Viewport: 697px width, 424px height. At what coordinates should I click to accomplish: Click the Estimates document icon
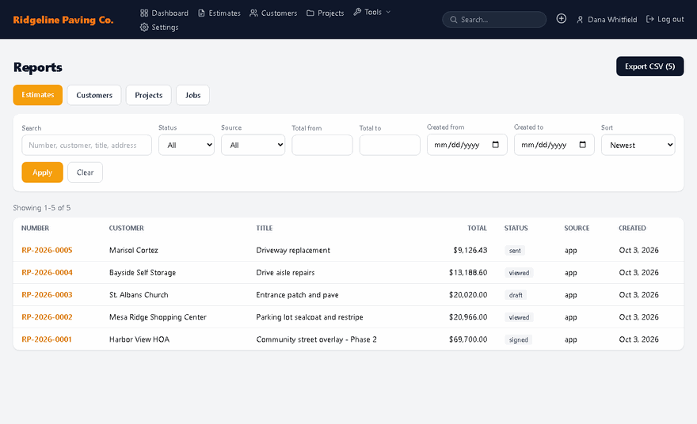201,13
